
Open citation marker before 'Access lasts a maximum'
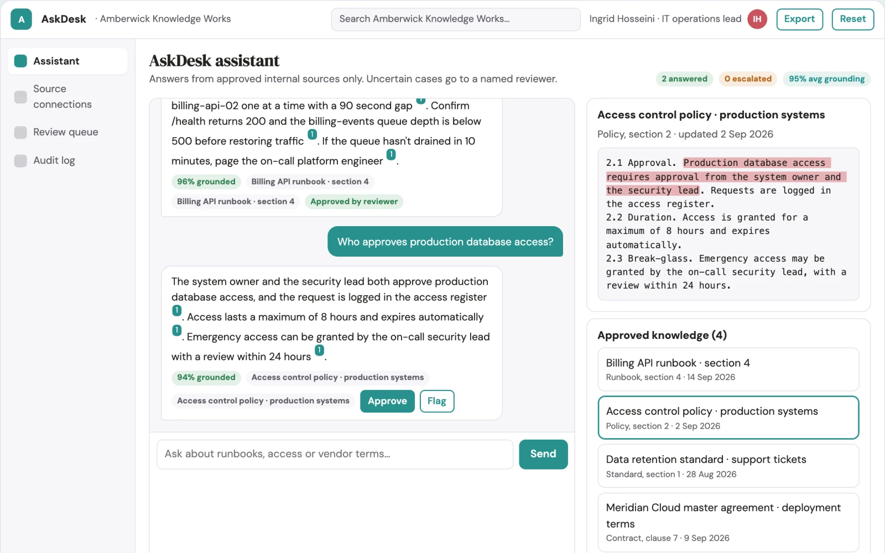[176, 310]
